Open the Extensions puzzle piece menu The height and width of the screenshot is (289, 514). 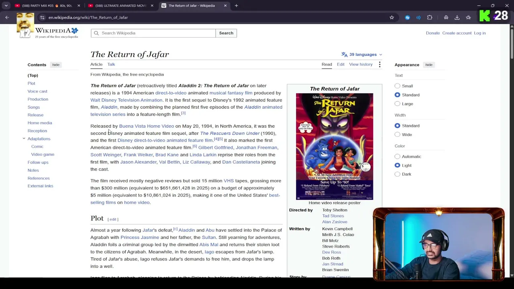point(430,17)
